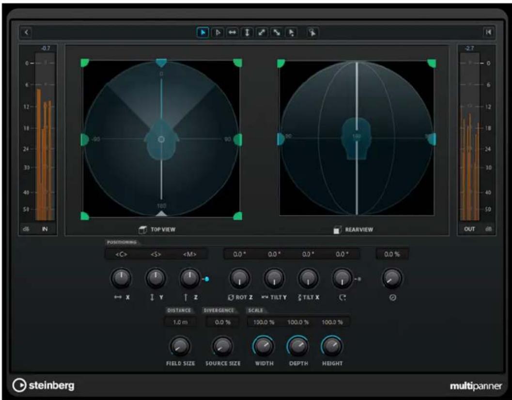Choose the horizontal-only movement mode
Screen dimensions: 512x400
coord(232,32)
